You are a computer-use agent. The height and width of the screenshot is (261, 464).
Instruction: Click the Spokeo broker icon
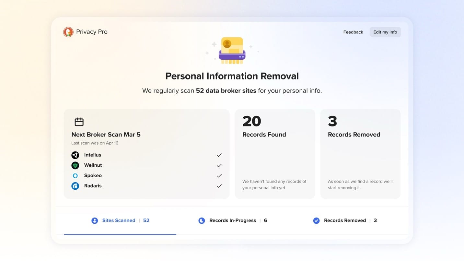[x=75, y=176]
